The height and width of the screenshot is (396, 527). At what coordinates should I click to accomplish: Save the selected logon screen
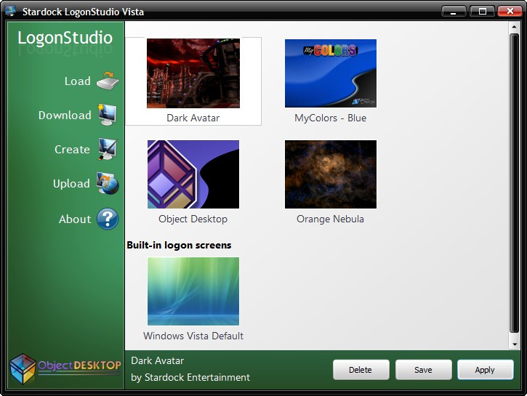point(424,370)
